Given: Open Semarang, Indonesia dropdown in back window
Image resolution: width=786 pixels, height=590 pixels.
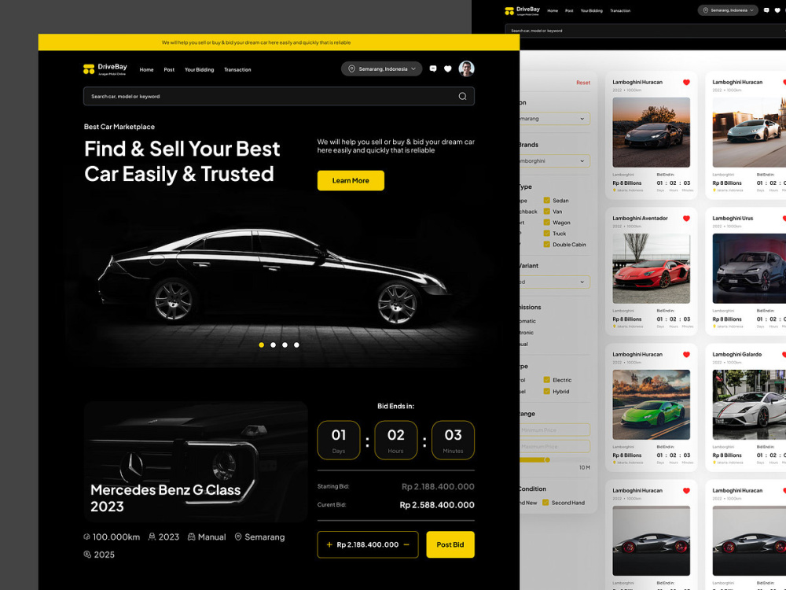Looking at the screenshot, I should pos(729,10).
